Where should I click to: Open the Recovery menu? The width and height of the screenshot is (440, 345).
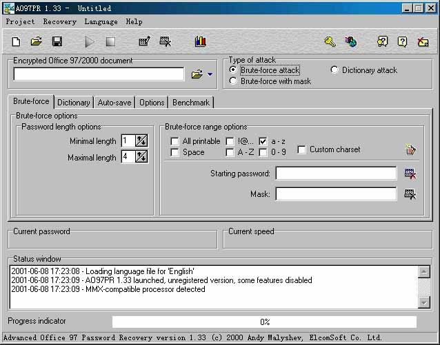(x=59, y=22)
